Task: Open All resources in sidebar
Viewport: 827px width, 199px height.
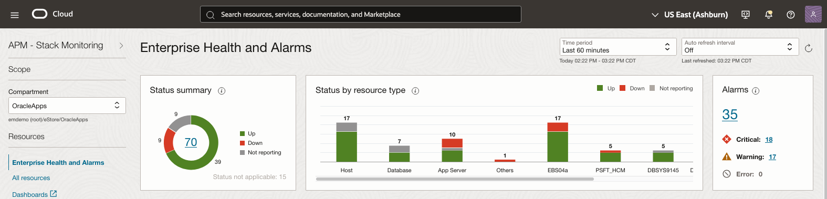Action: [x=31, y=178]
